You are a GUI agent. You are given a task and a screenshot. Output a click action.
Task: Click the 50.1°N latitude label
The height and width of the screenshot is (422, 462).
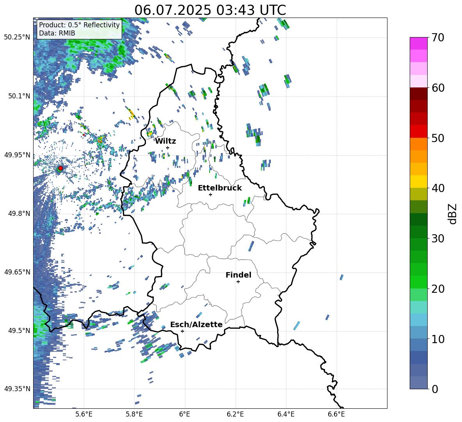pos(19,96)
